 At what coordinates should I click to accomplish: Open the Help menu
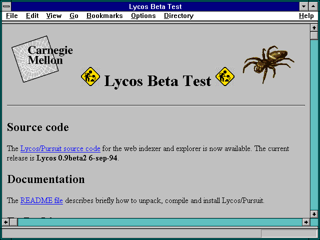click(306, 16)
